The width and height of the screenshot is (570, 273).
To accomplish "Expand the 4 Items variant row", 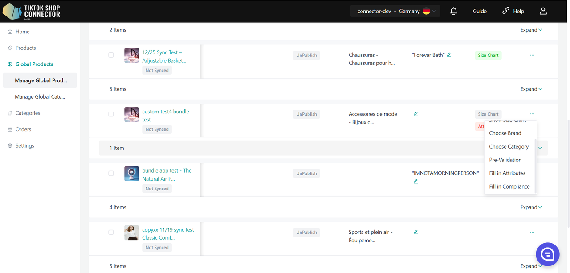I will [x=531, y=207].
